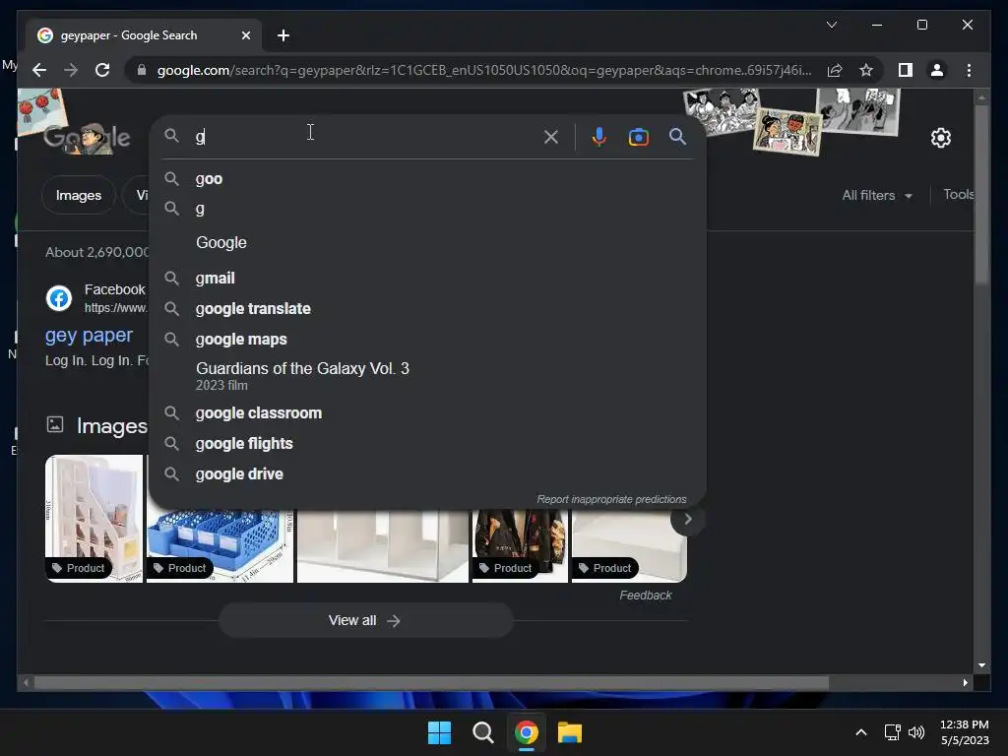Choose the 'google drive' suggestion
Viewport: 1008px width, 756px height.
click(427, 473)
